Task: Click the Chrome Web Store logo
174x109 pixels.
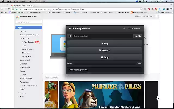Action: 26,17
